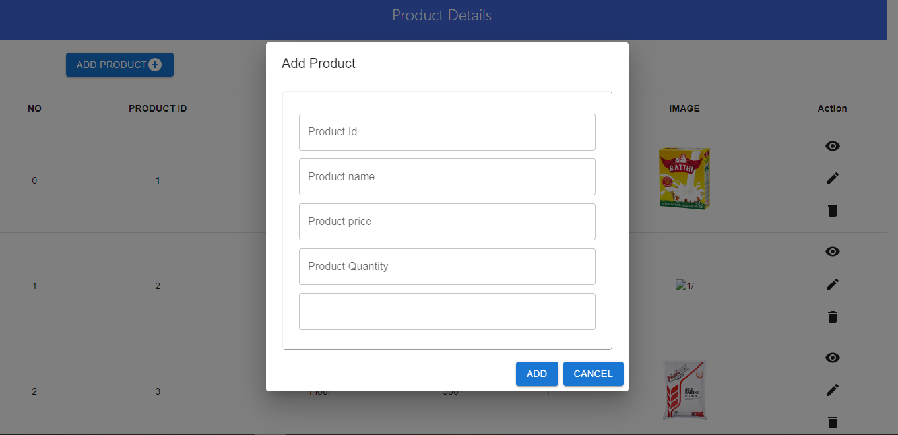Click the delete trash icon for product 2
Screen dimensions: 898x435
point(832,316)
